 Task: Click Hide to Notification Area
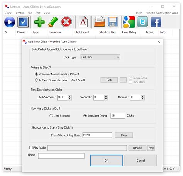tap(162, 13)
